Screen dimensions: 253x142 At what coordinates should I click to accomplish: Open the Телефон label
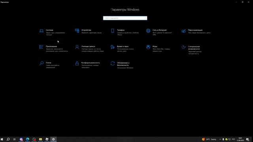pyautogui.click(x=121, y=30)
